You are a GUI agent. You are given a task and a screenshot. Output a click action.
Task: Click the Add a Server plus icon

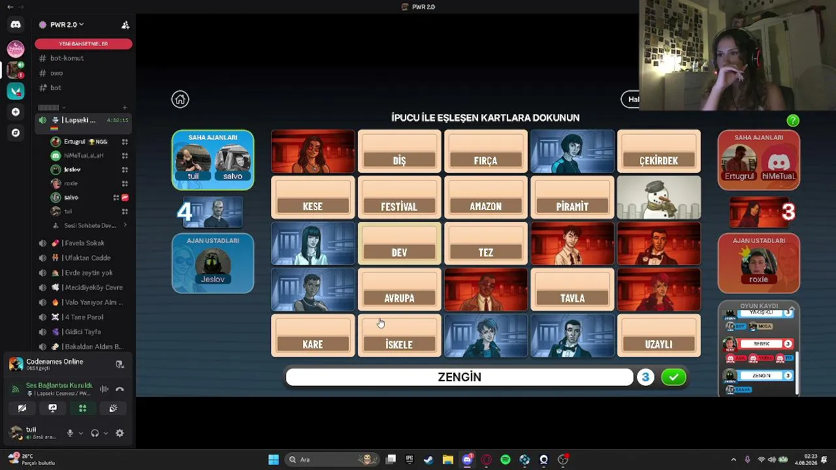coord(16,112)
